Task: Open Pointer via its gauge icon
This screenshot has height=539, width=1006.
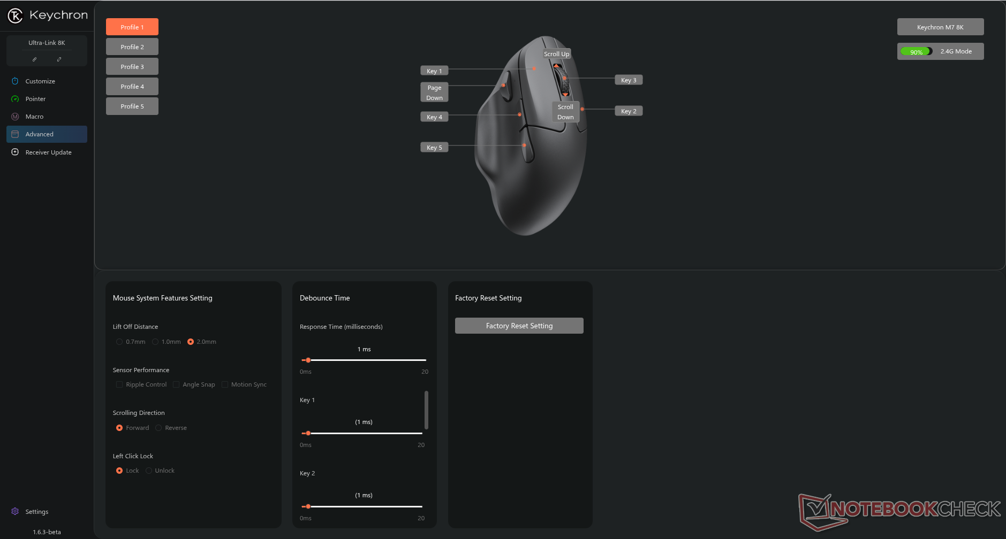Action: [15, 99]
